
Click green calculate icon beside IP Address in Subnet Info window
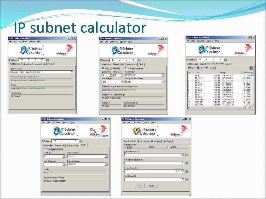(x=139, y=60)
